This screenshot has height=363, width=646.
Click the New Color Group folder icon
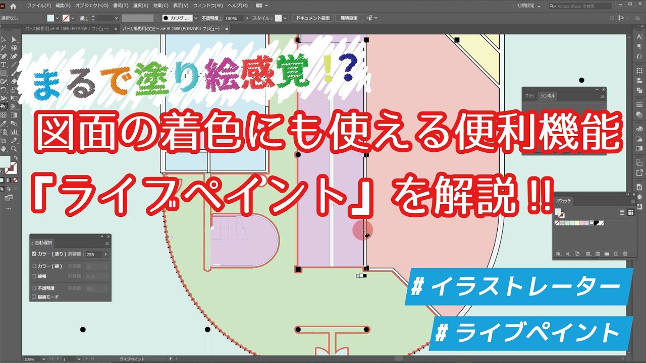click(607, 254)
